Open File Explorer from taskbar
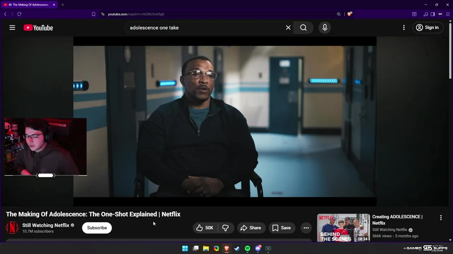 206,248
